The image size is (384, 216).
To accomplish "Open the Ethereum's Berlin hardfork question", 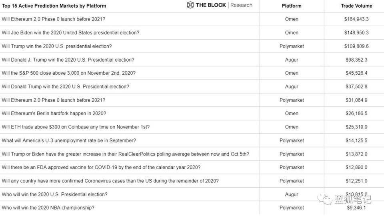I will [x=54, y=114].
